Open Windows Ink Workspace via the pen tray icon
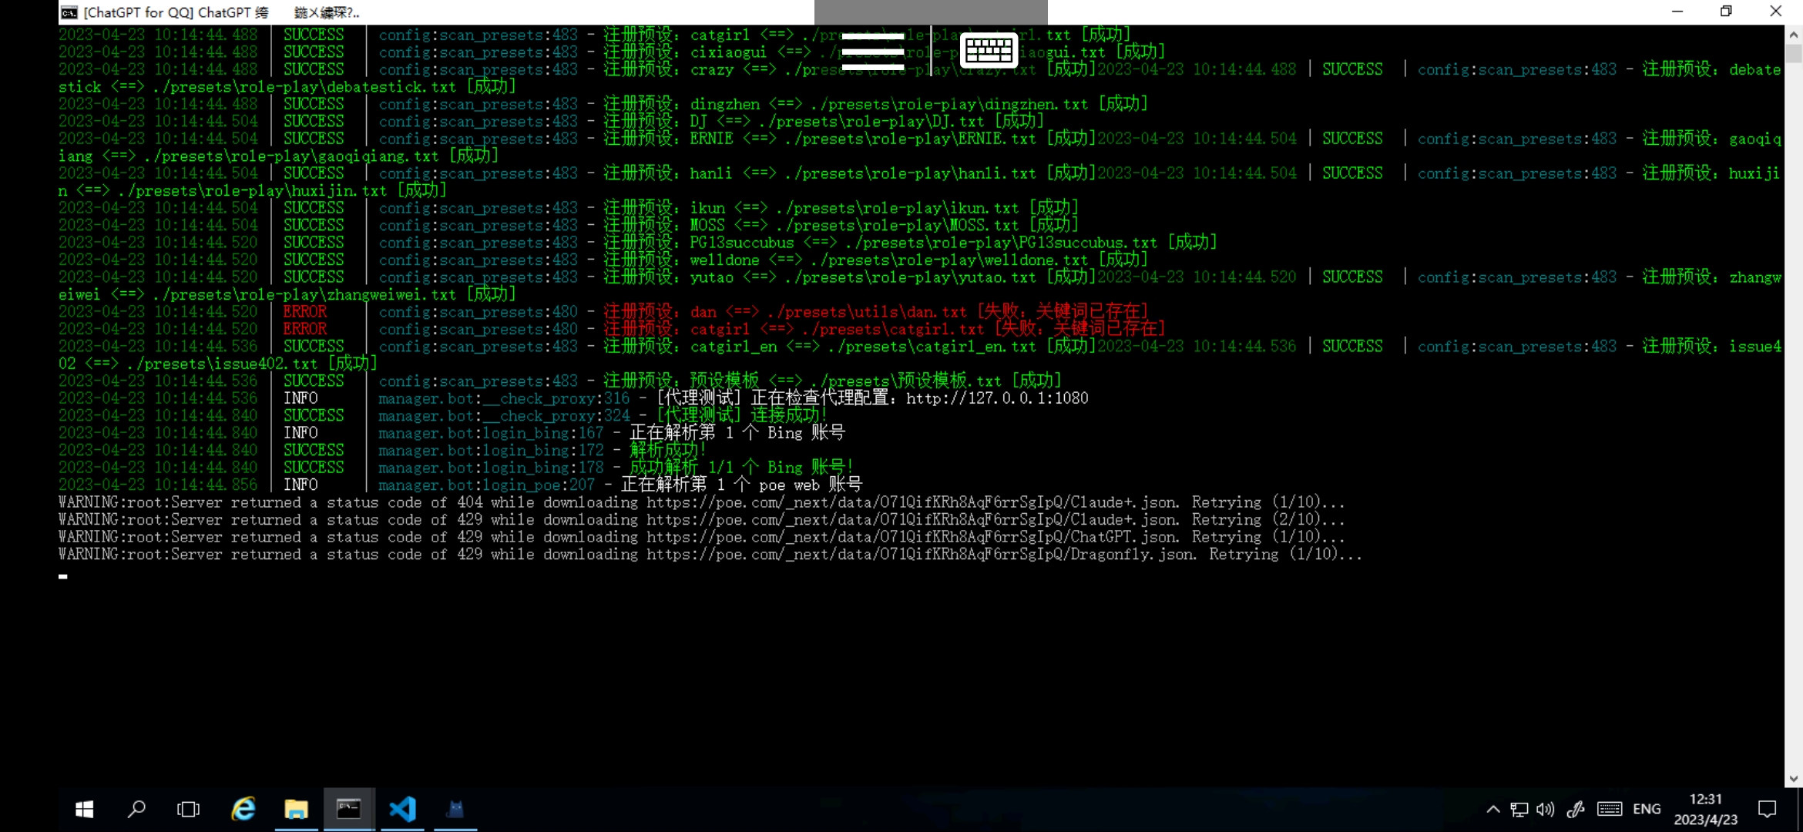Screen dimensions: 1803x832 coord(1576,810)
